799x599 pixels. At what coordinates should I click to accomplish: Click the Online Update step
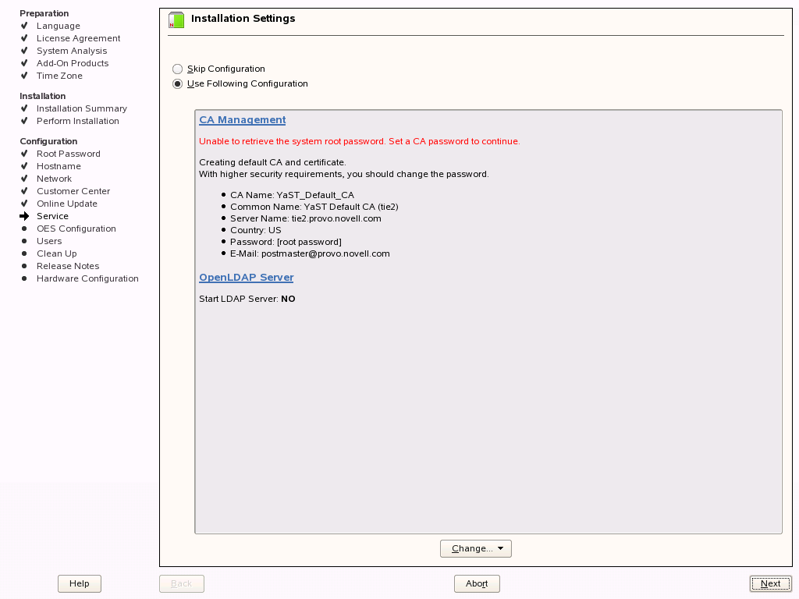[x=67, y=204]
